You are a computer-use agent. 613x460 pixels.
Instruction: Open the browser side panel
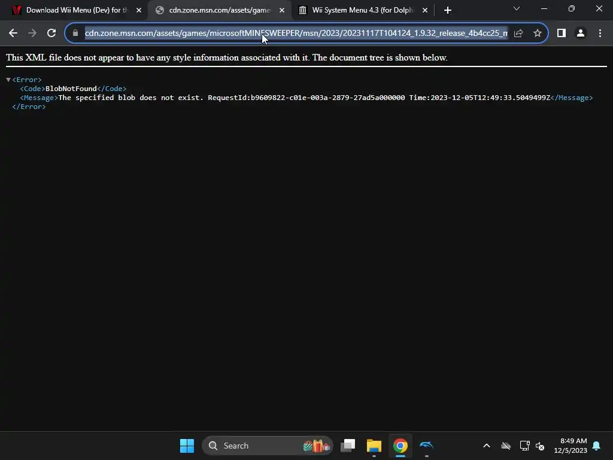click(562, 34)
